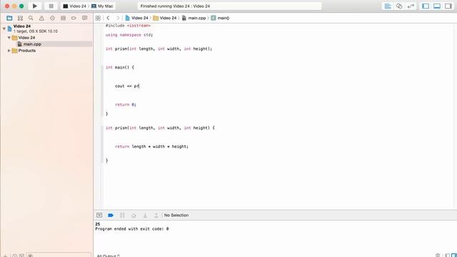457x257 pixels.
Task: Click the 'using namespace std;' line
Action: pyautogui.click(x=129, y=35)
